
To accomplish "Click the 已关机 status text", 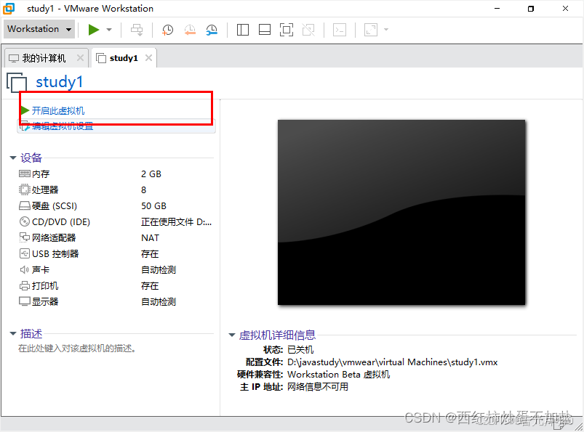I will tap(300, 349).
